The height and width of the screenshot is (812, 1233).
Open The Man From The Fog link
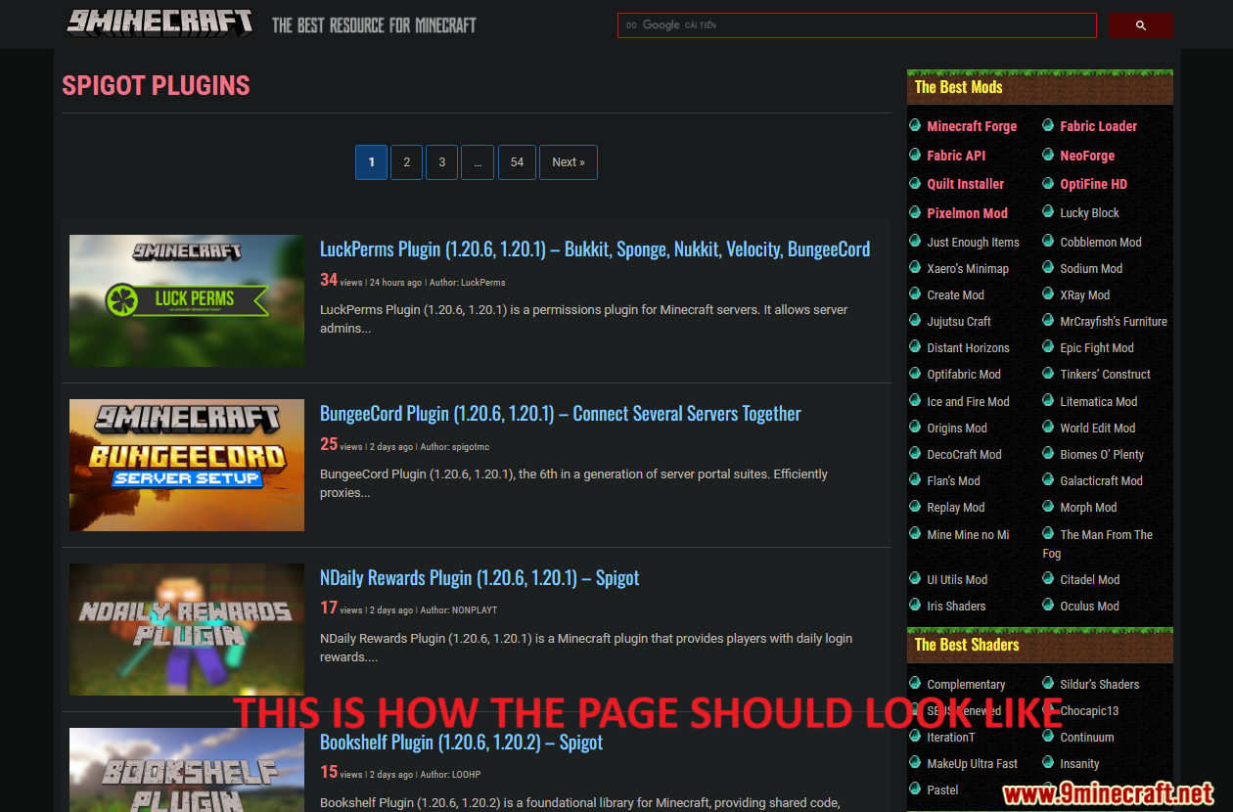(1098, 544)
